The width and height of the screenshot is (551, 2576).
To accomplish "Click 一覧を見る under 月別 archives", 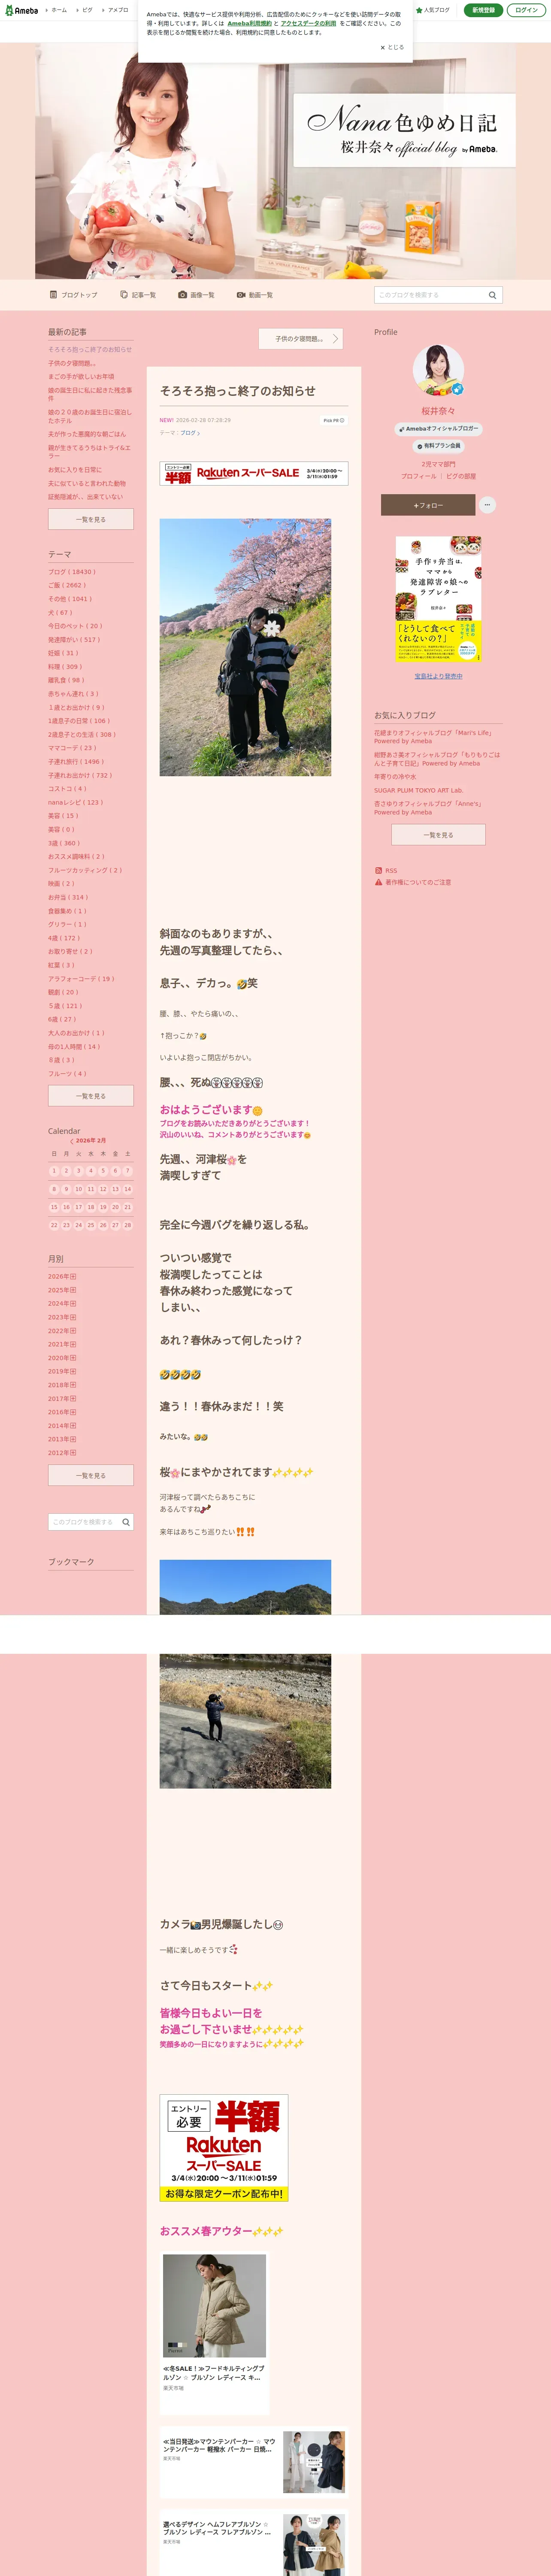I will (x=91, y=1475).
